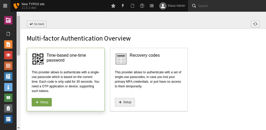Set up Time-based one-time password
The width and height of the screenshot is (266, 130).
tap(42, 102)
